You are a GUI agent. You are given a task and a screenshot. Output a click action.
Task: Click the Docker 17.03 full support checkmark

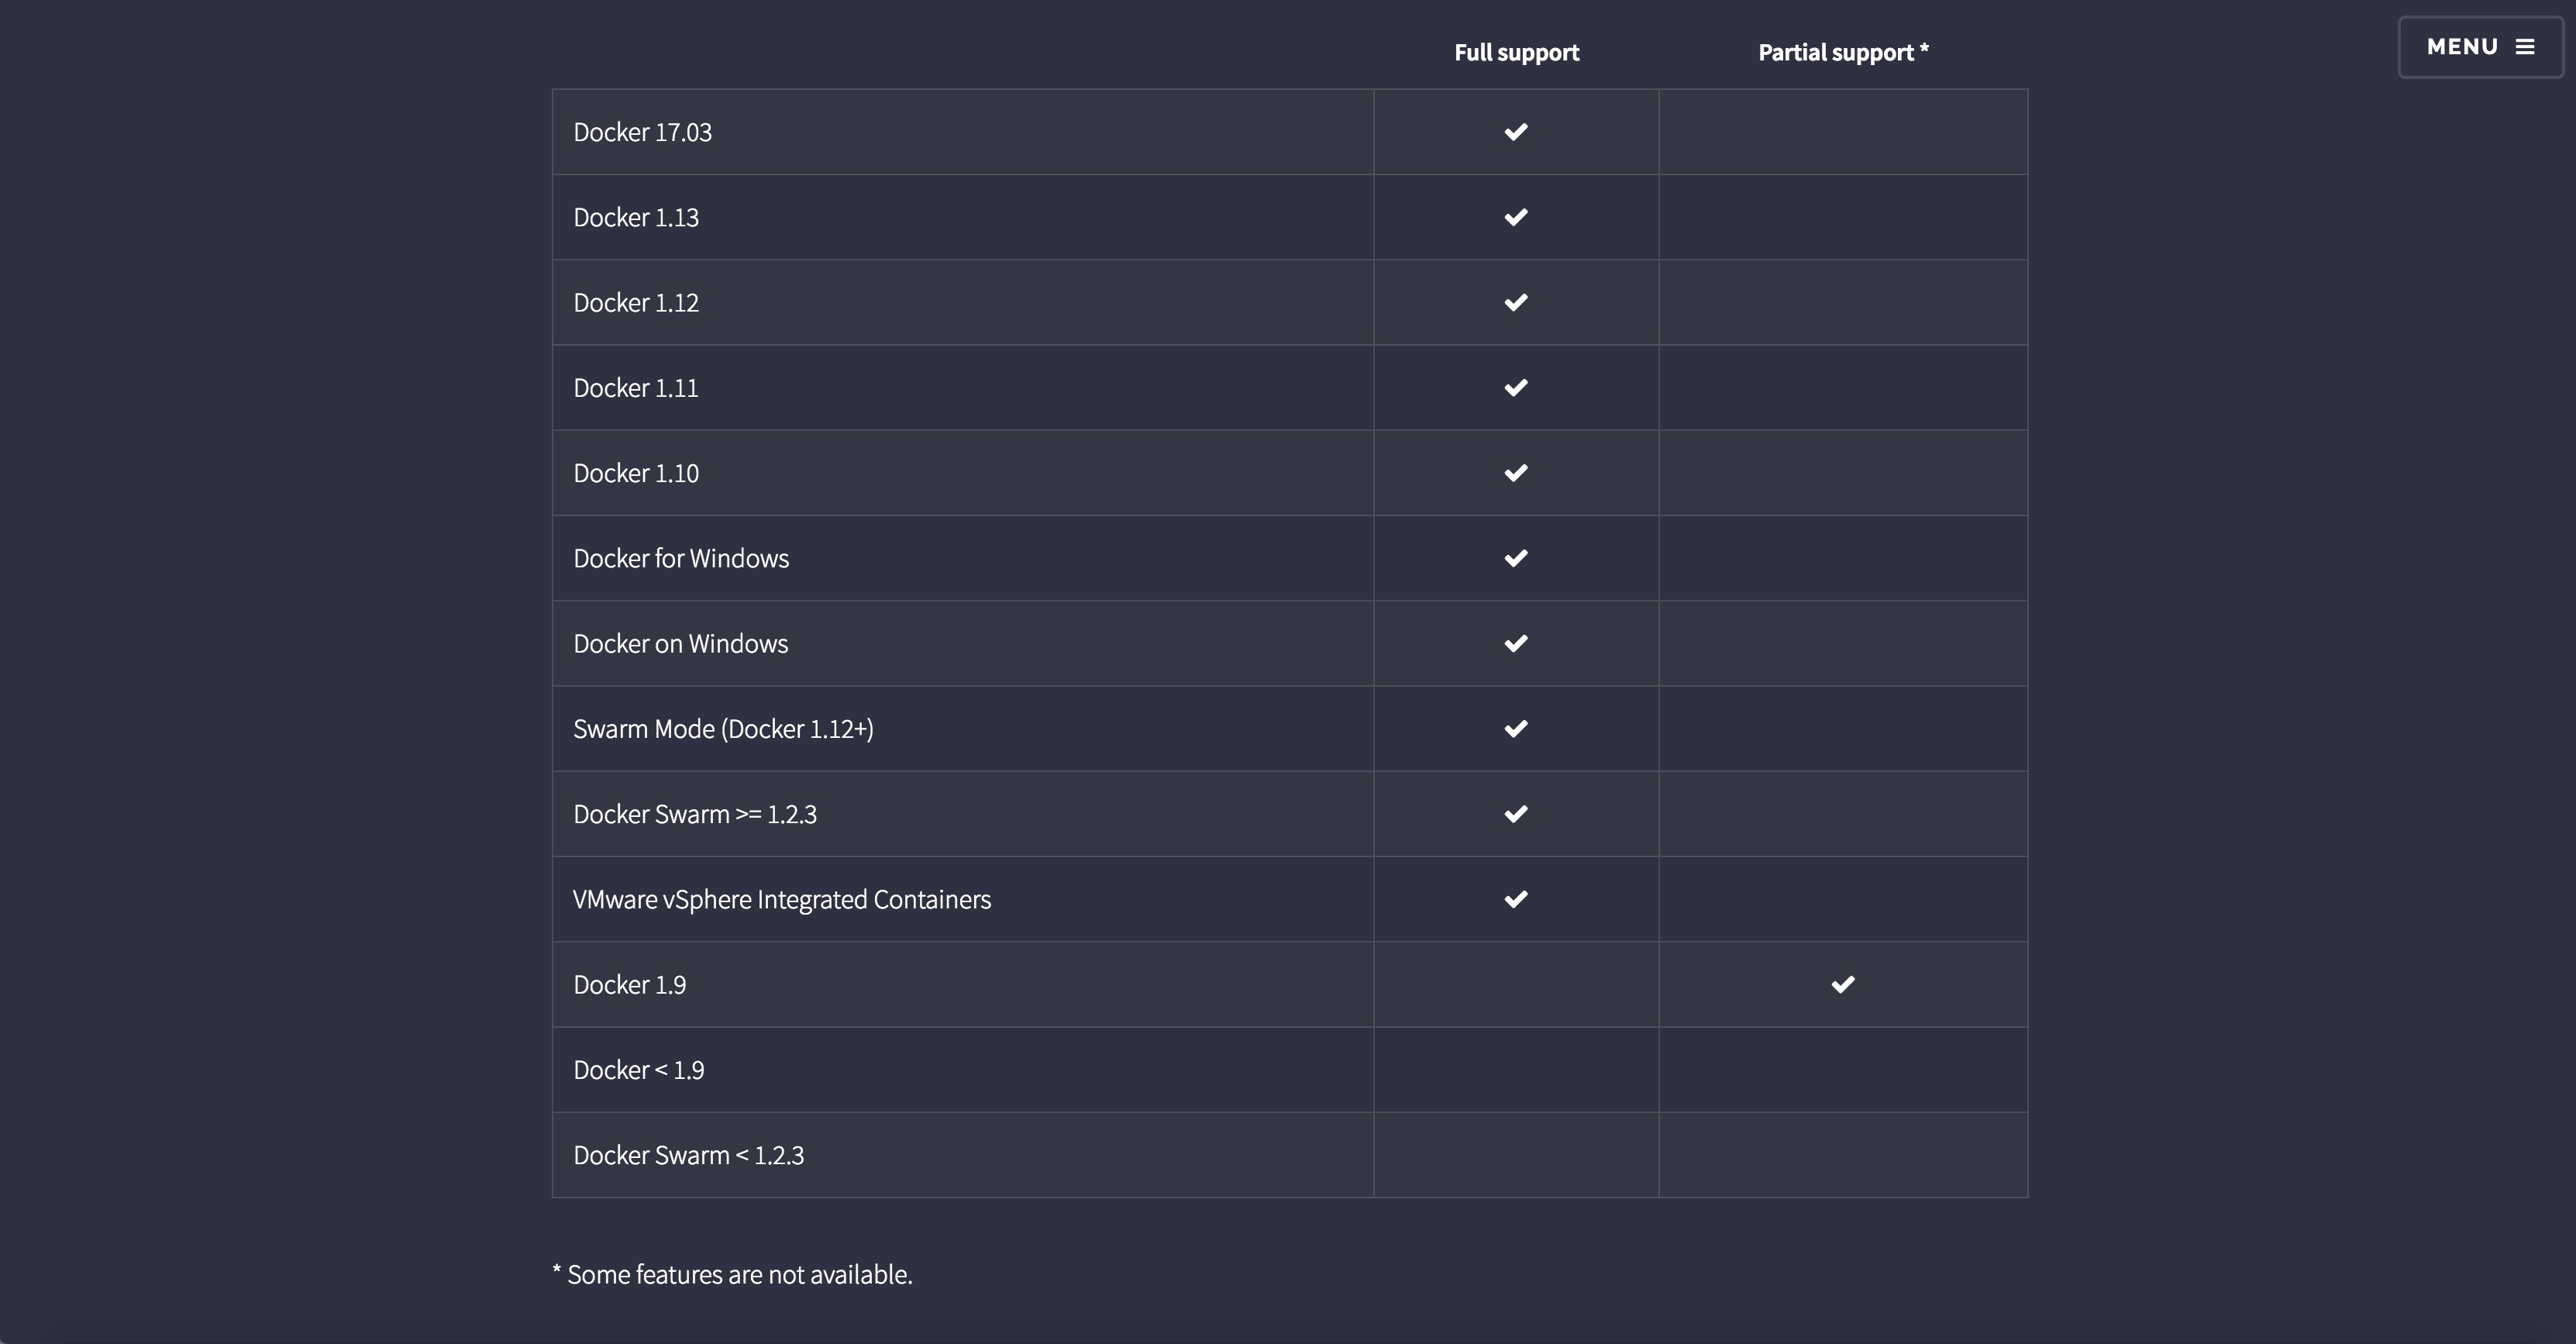click(1516, 132)
